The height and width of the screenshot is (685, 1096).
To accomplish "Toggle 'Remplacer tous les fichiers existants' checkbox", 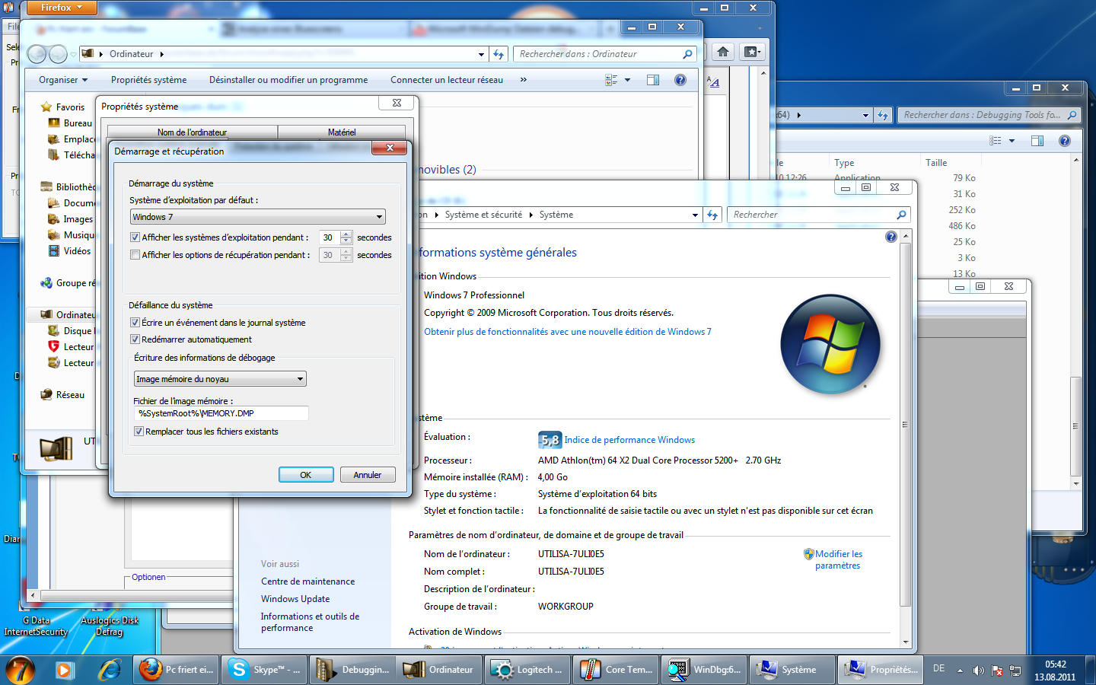I will (139, 432).
